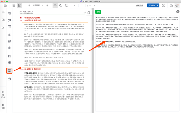Open a file with the folder icon

tap(5, 5)
